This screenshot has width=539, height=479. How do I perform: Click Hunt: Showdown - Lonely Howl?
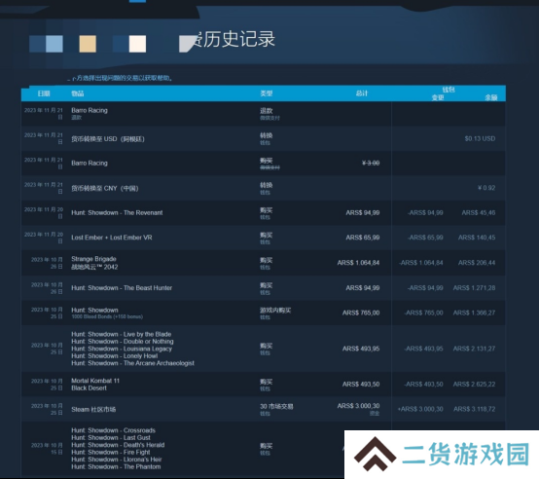point(115,356)
